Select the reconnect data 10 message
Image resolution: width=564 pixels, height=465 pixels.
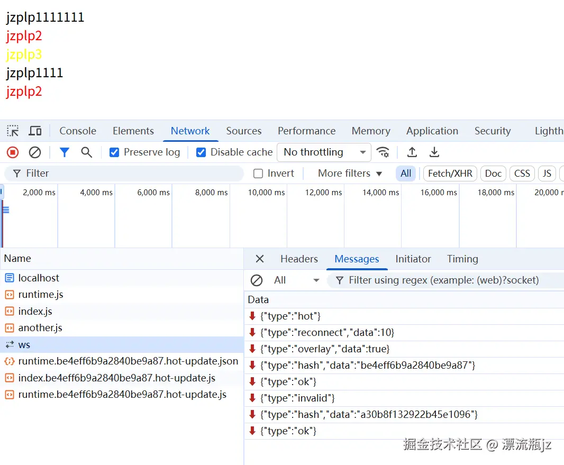(404, 333)
